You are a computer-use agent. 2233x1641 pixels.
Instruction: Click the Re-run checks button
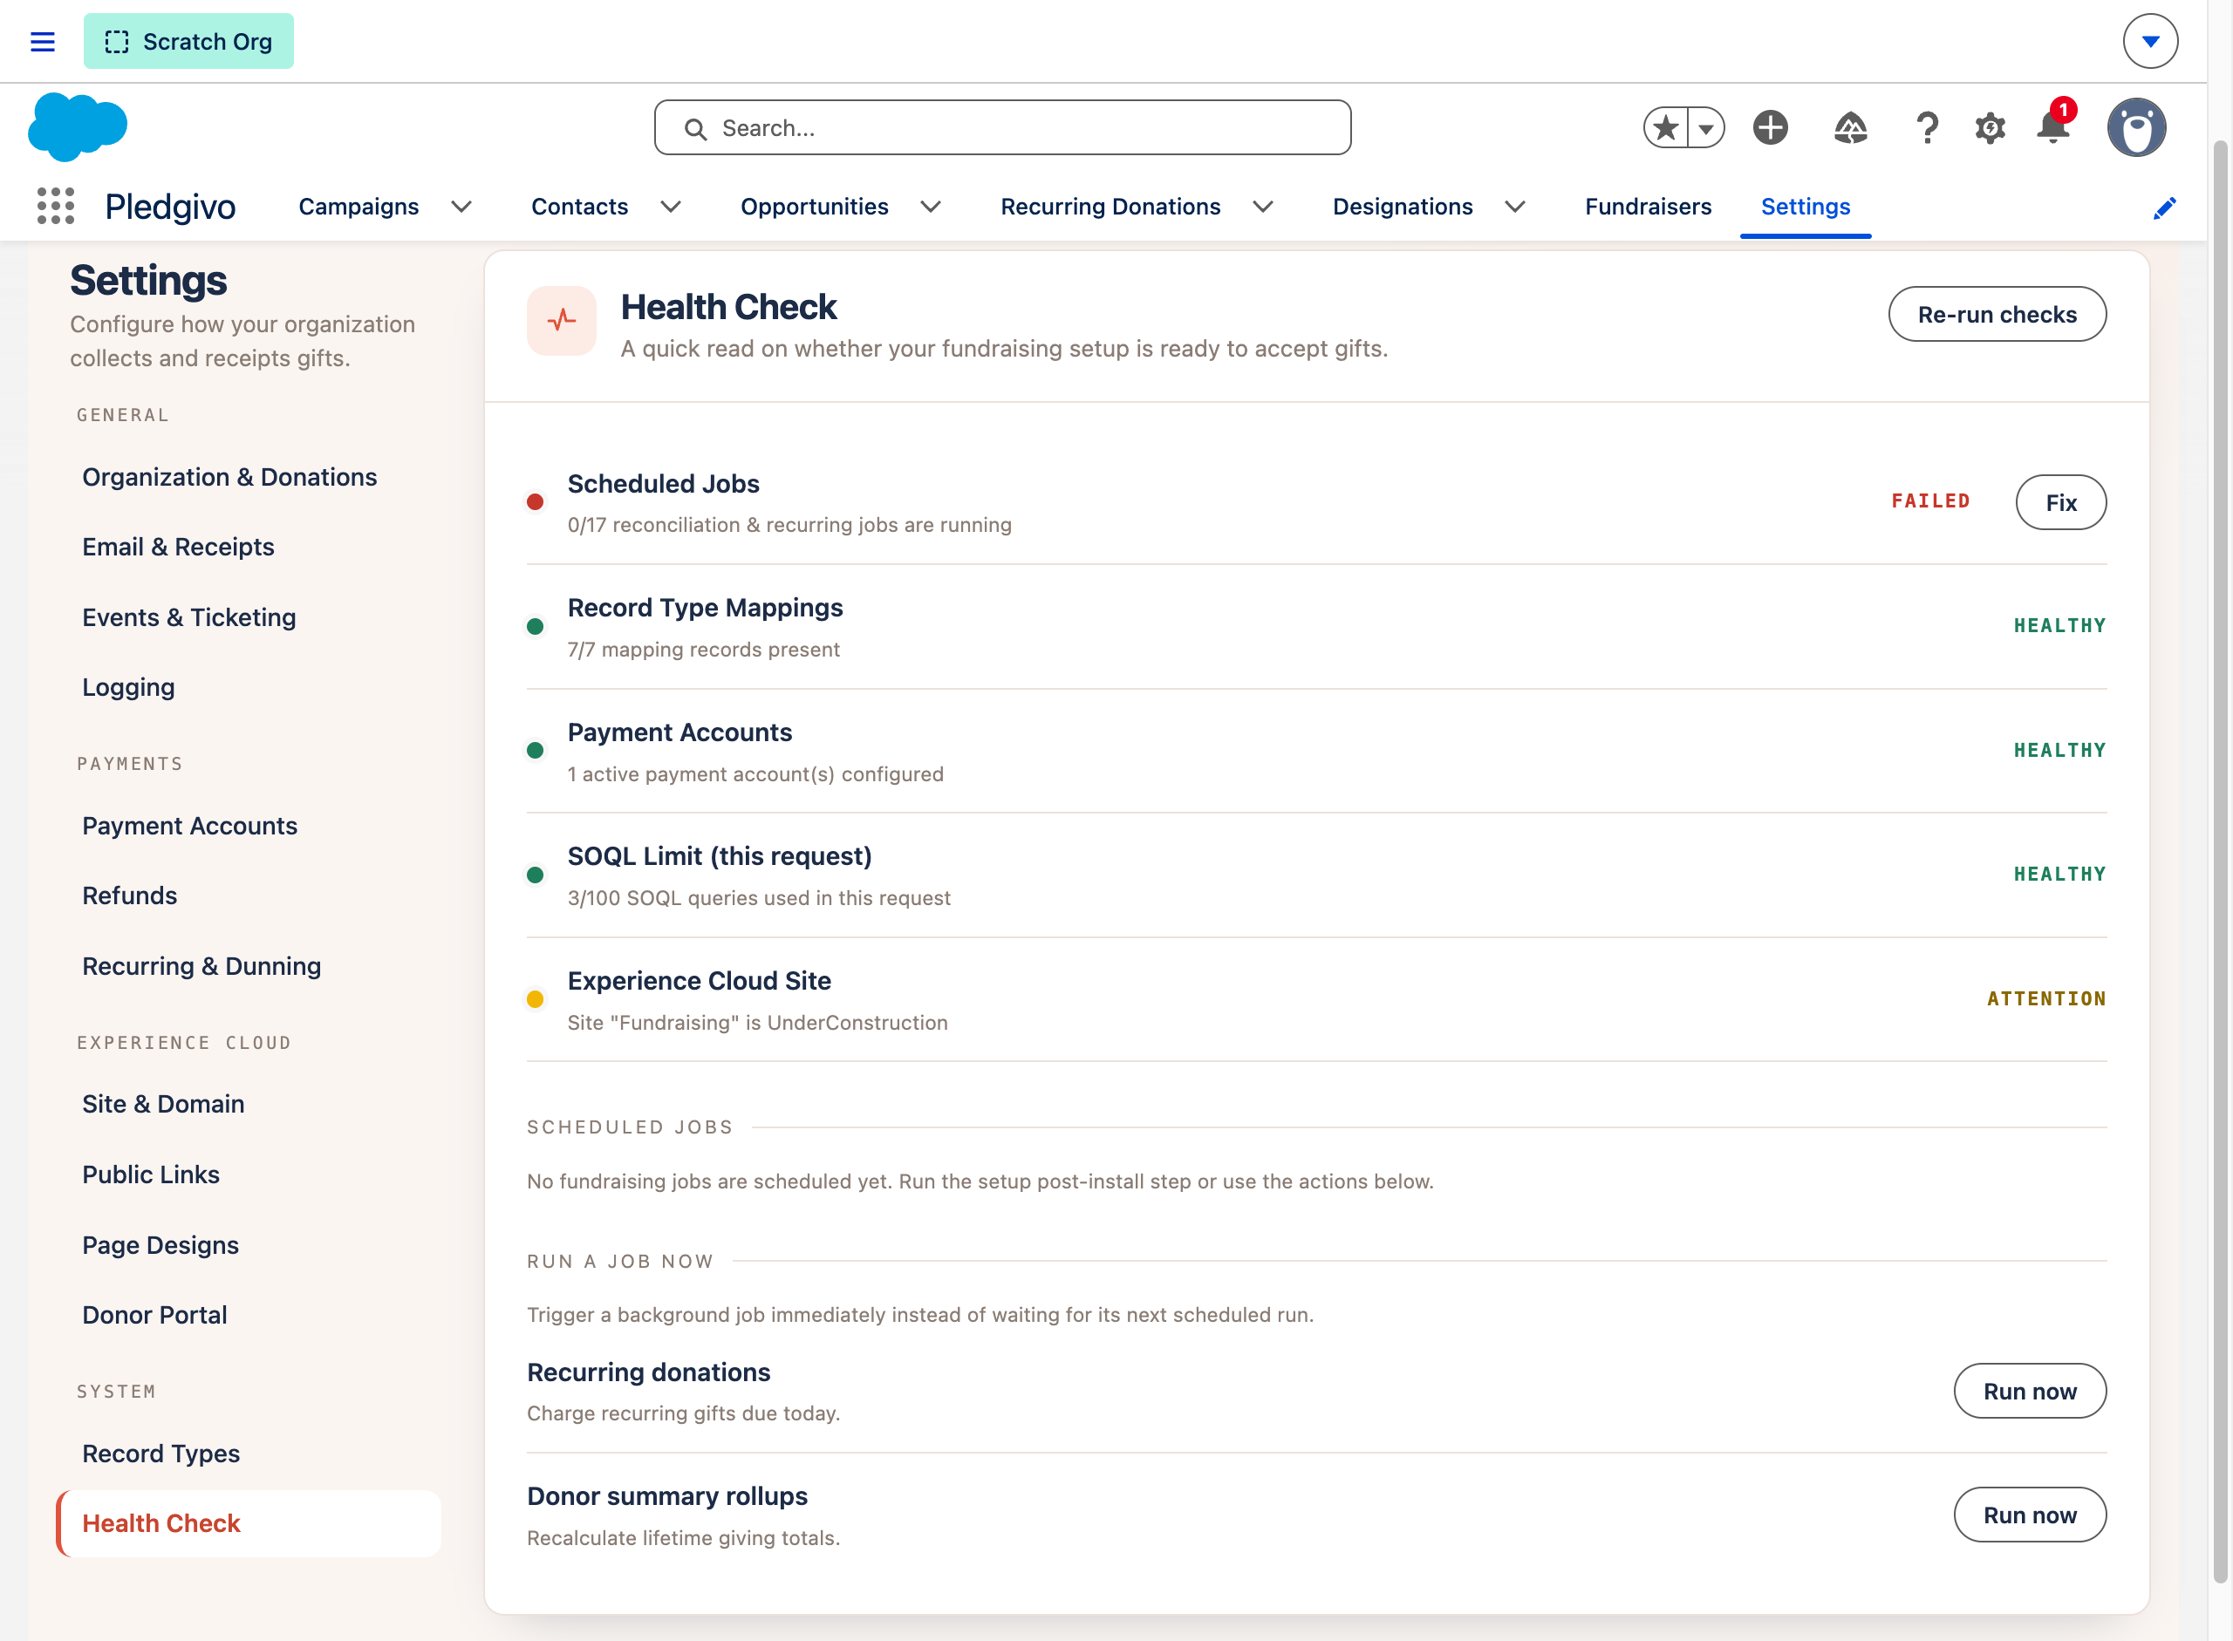pos(1997,314)
